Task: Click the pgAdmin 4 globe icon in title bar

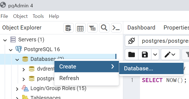Action: tap(3, 5)
